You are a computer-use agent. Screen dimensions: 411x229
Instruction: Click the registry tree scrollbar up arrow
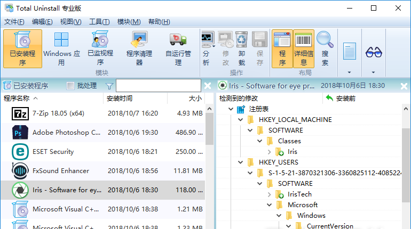pos(406,109)
